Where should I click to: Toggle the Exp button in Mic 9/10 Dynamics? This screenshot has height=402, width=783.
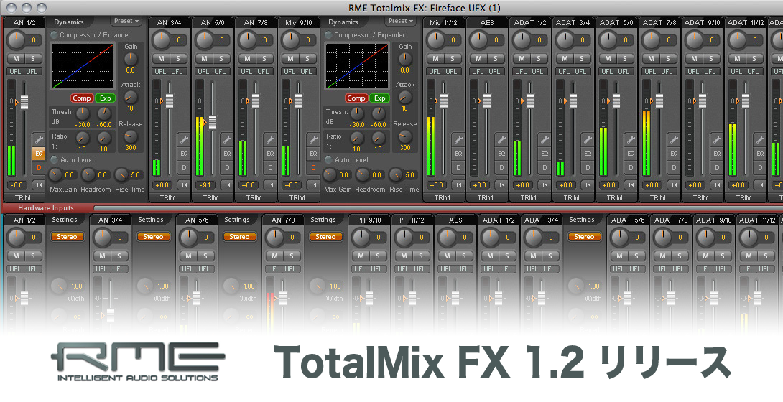pyautogui.click(x=379, y=98)
